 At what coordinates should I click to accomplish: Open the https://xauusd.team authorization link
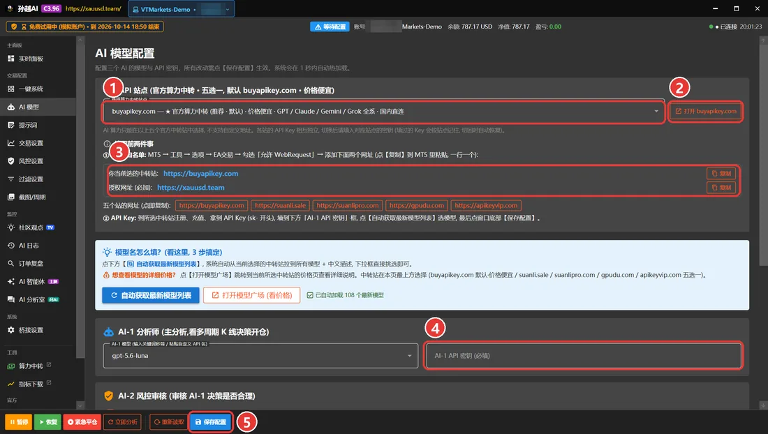191,188
